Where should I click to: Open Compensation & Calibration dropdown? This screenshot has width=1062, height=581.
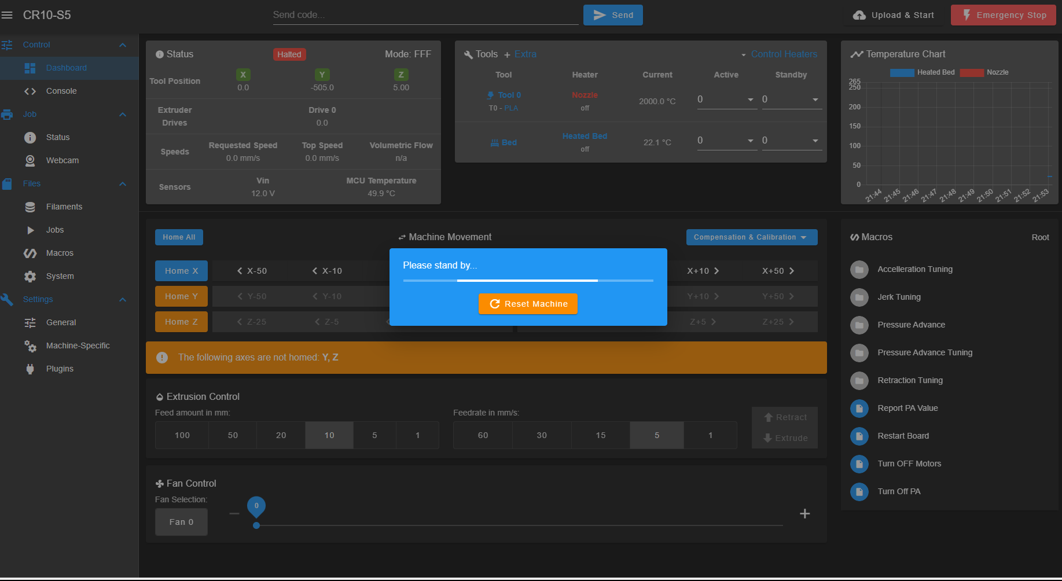tap(752, 237)
